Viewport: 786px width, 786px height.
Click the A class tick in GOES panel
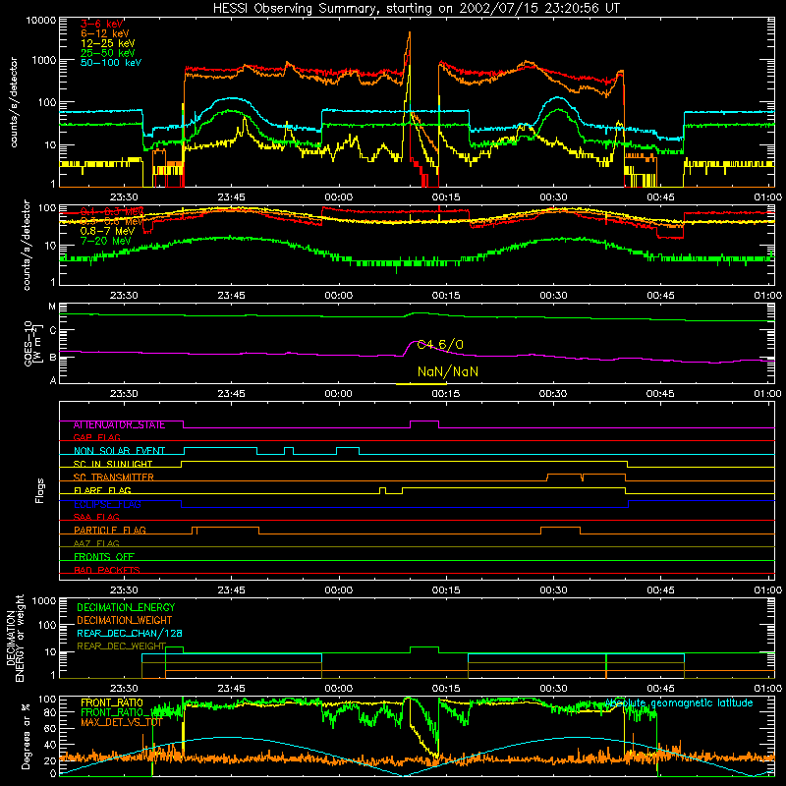[x=53, y=380]
